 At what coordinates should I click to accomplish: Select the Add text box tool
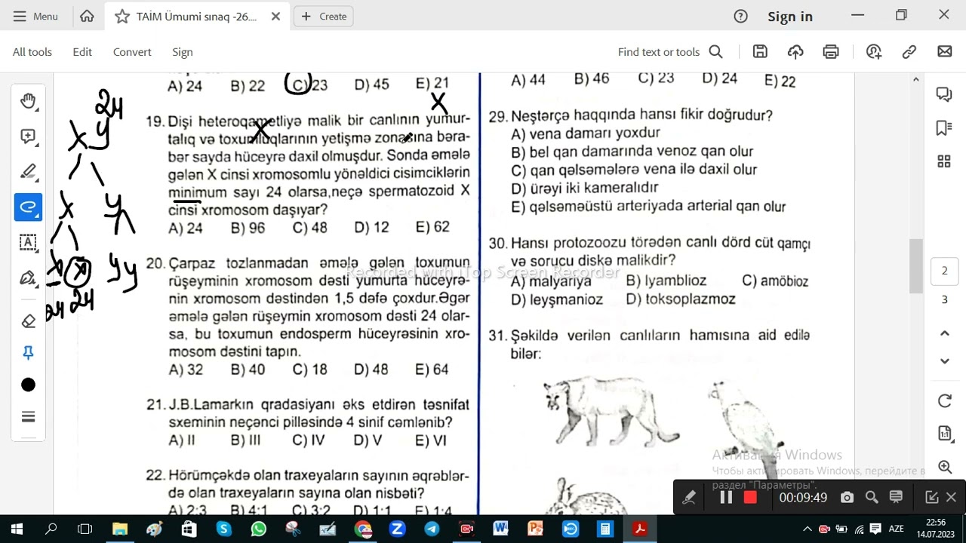28,243
